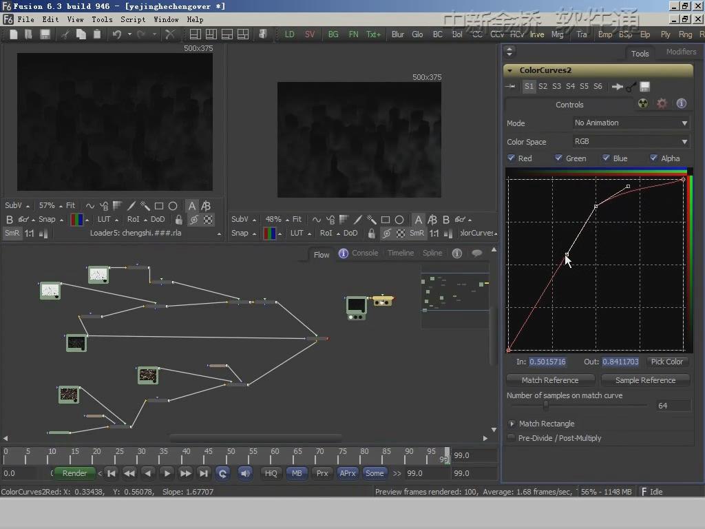Click the yellow ColorCurves node in flow
The height and width of the screenshot is (529, 705).
tap(383, 300)
